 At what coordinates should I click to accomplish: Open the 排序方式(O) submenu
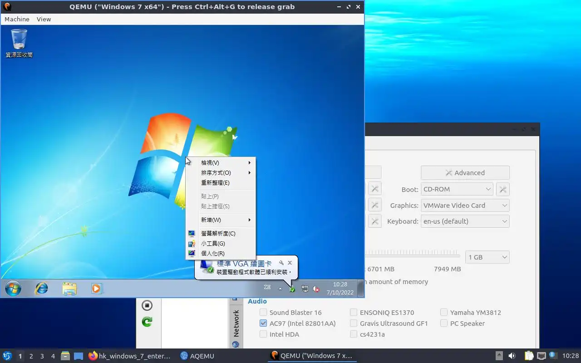(221, 172)
